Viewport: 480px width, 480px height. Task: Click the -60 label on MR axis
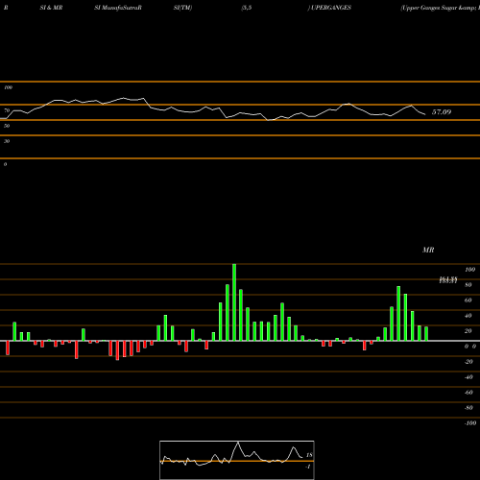point(468,393)
